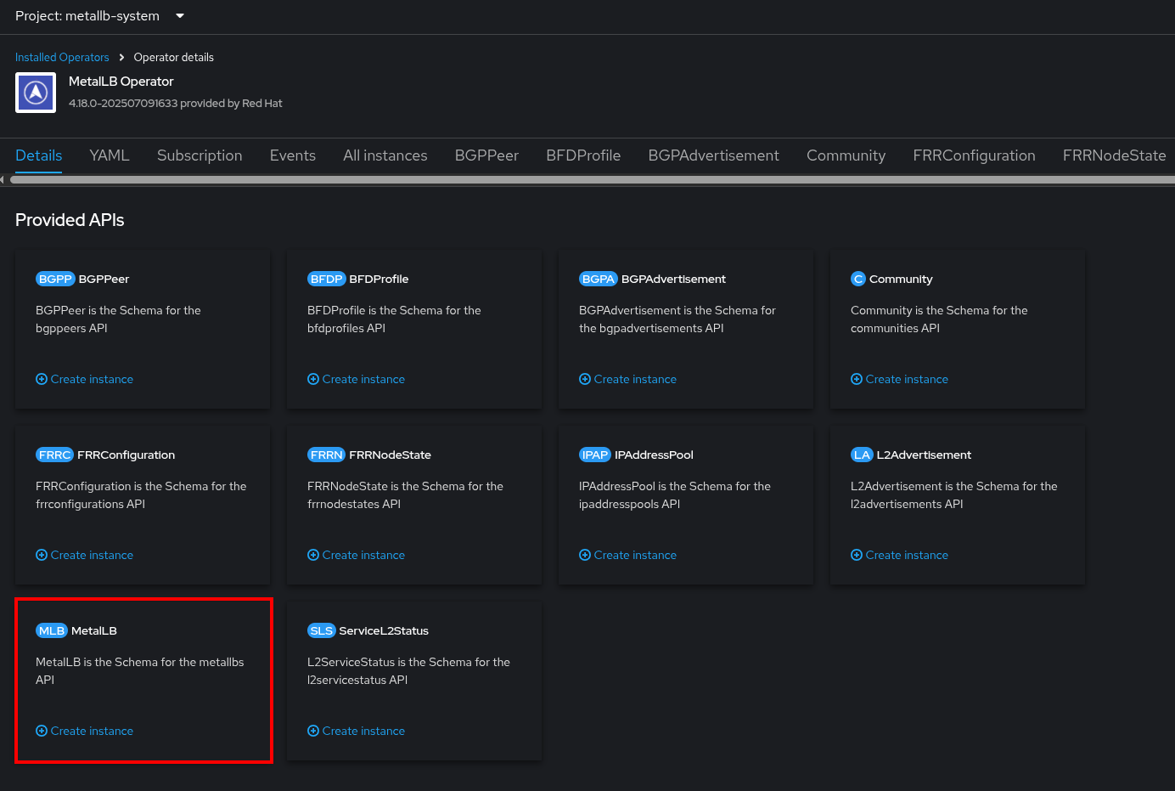Image resolution: width=1175 pixels, height=791 pixels.
Task: Click the BGPA badge on BGPAdvertisement card
Action: click(599, 279)
